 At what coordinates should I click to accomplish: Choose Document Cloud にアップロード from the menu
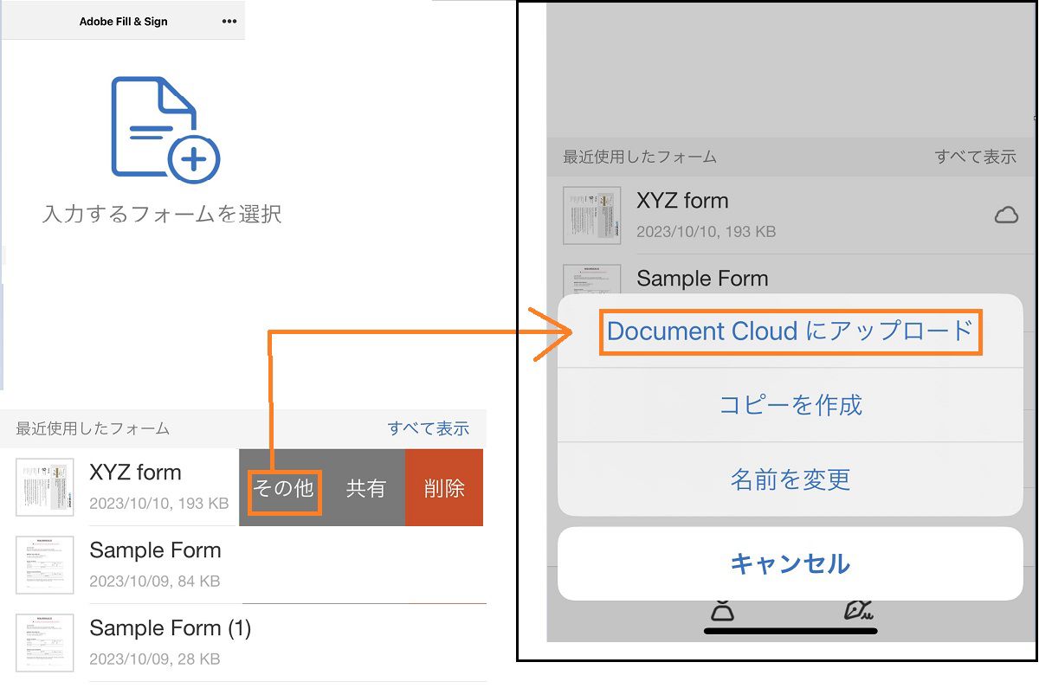coord(790,331)
